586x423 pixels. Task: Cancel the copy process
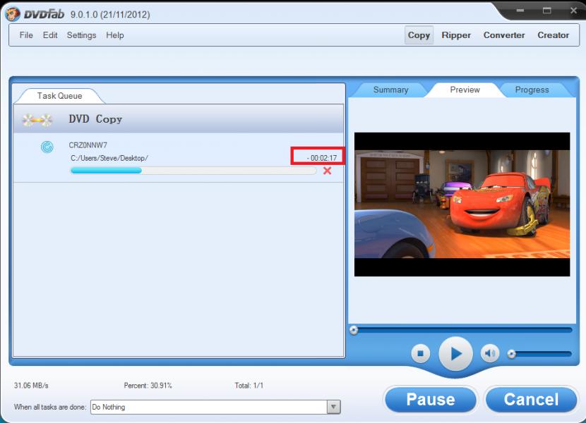tap(531, 400)
